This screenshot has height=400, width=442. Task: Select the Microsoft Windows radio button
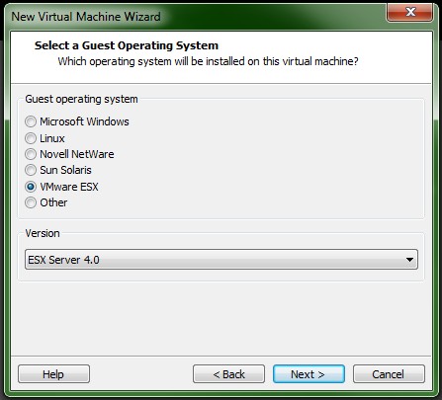[31, 121]
